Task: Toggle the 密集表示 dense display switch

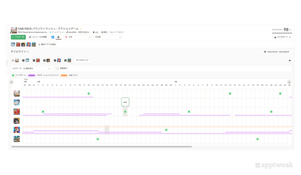Action: pyautogui.click(x=56, y=69)
